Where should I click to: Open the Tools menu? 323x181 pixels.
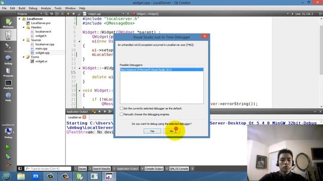58,8
